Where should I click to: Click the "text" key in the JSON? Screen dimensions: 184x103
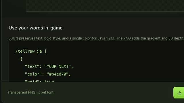[32, 66]
